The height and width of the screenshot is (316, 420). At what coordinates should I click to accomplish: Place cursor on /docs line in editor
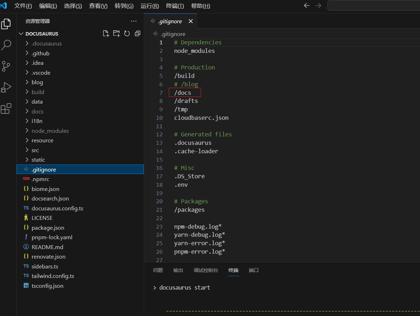pyautogui.click(x=183, y=93)
